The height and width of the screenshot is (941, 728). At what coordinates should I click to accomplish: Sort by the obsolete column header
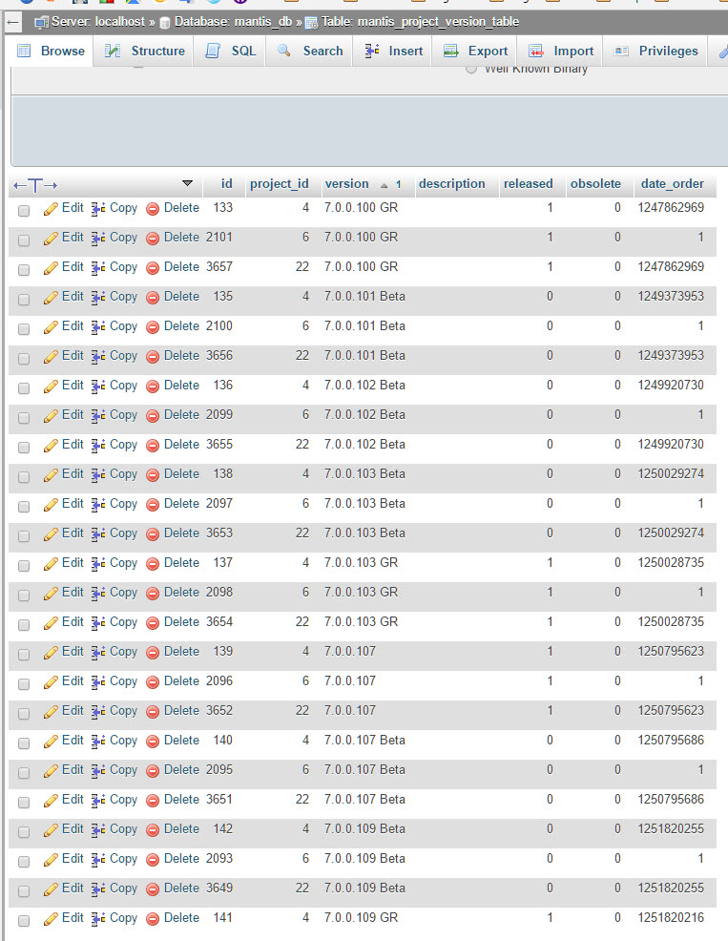point(595,184)
